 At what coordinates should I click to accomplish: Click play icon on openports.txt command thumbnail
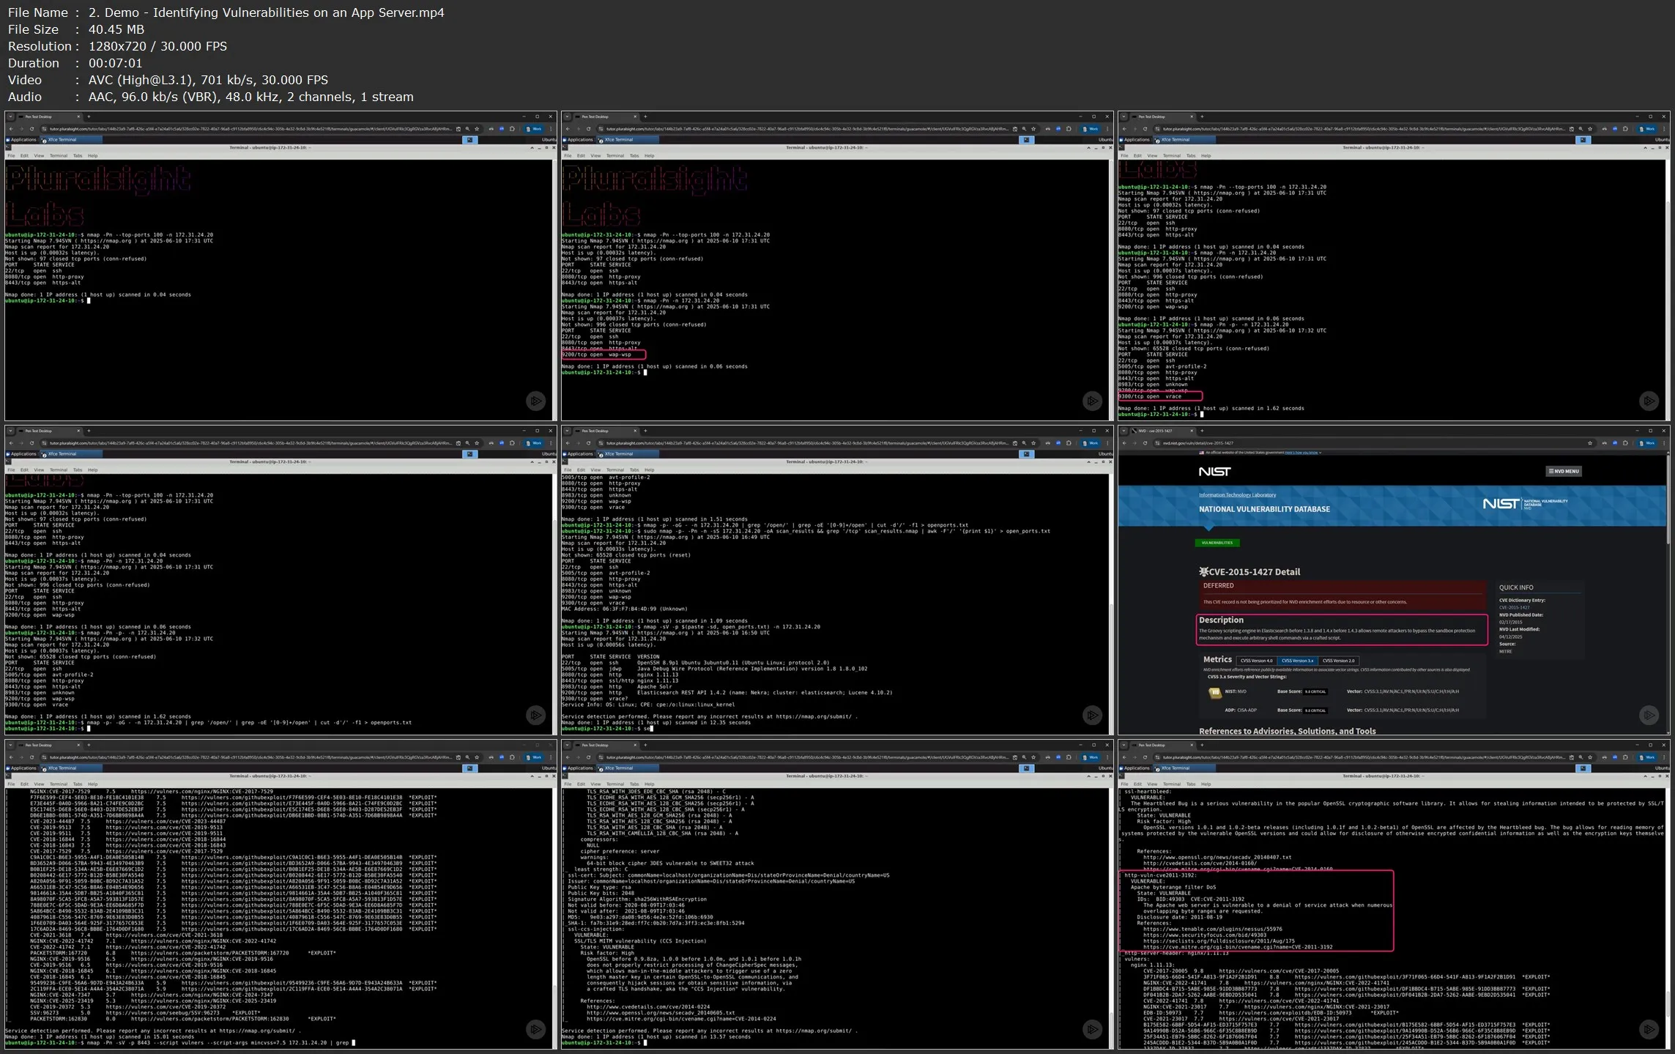535,715
